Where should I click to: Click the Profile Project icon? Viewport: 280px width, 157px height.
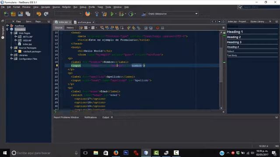click(131, 14)
